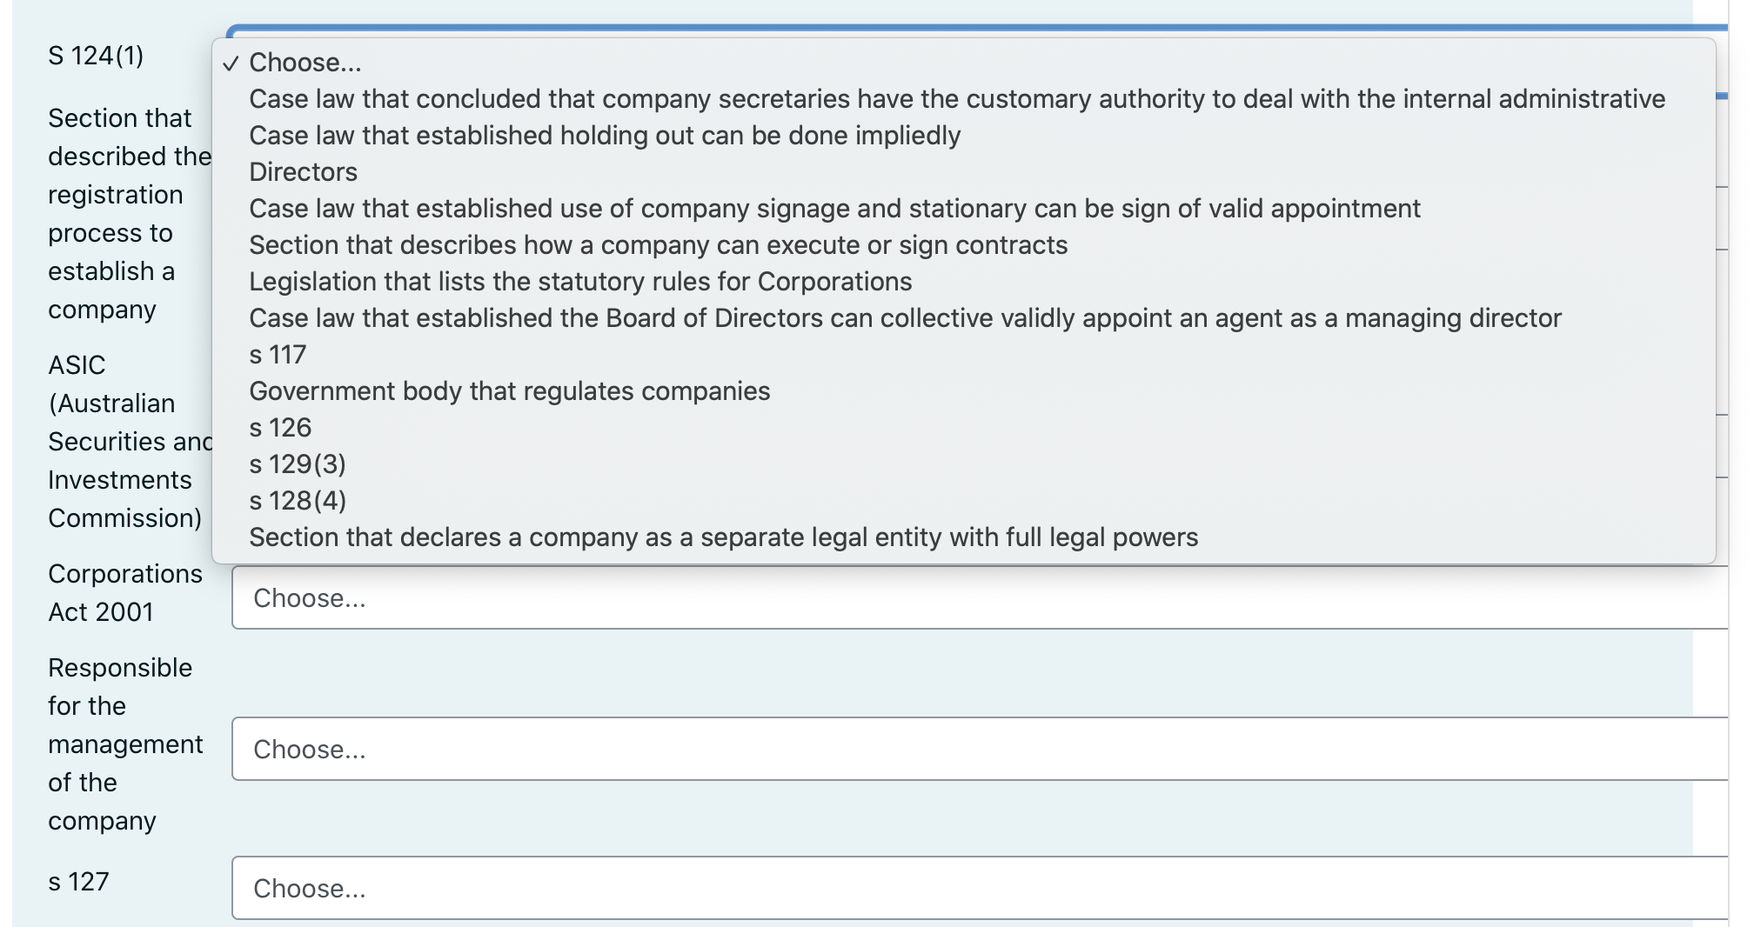1754x927 pixels.
Task: Select option declaring company a separate legal entity
Action: pos(724,537)
